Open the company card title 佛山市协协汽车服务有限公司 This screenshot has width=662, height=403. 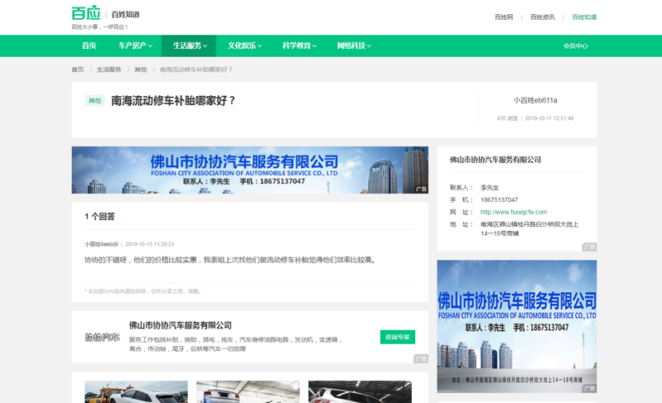[x=181, y=325]
